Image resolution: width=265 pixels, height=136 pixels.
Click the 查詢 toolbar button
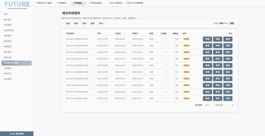pos(68,24)
